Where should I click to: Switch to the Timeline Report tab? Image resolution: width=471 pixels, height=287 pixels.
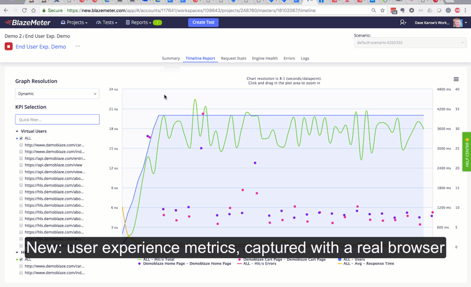click(200, 58)
